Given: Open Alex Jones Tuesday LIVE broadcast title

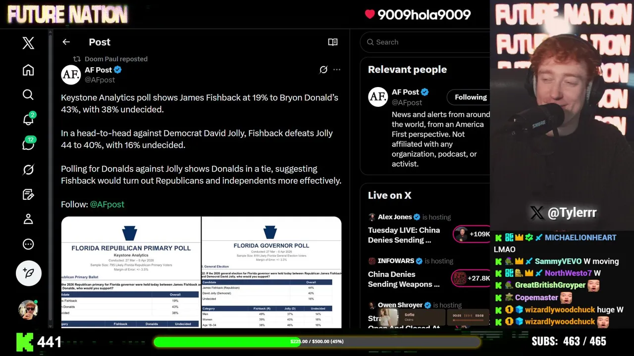Looking at the screenshot, I should coord(404,235).
